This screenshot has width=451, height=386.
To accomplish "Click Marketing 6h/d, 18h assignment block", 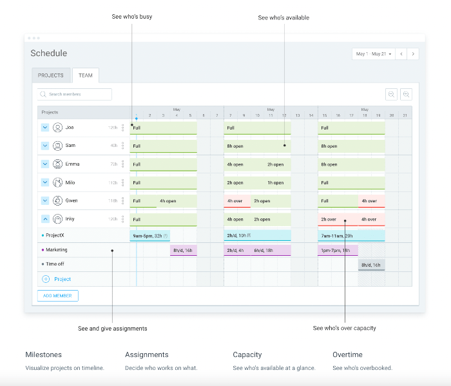I will point(271,250).
